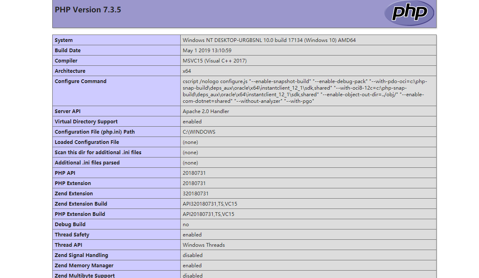Select 'API320180731,TS,VC15' value
The width and height of the screenshot is (479, 278).
[210, 204]
